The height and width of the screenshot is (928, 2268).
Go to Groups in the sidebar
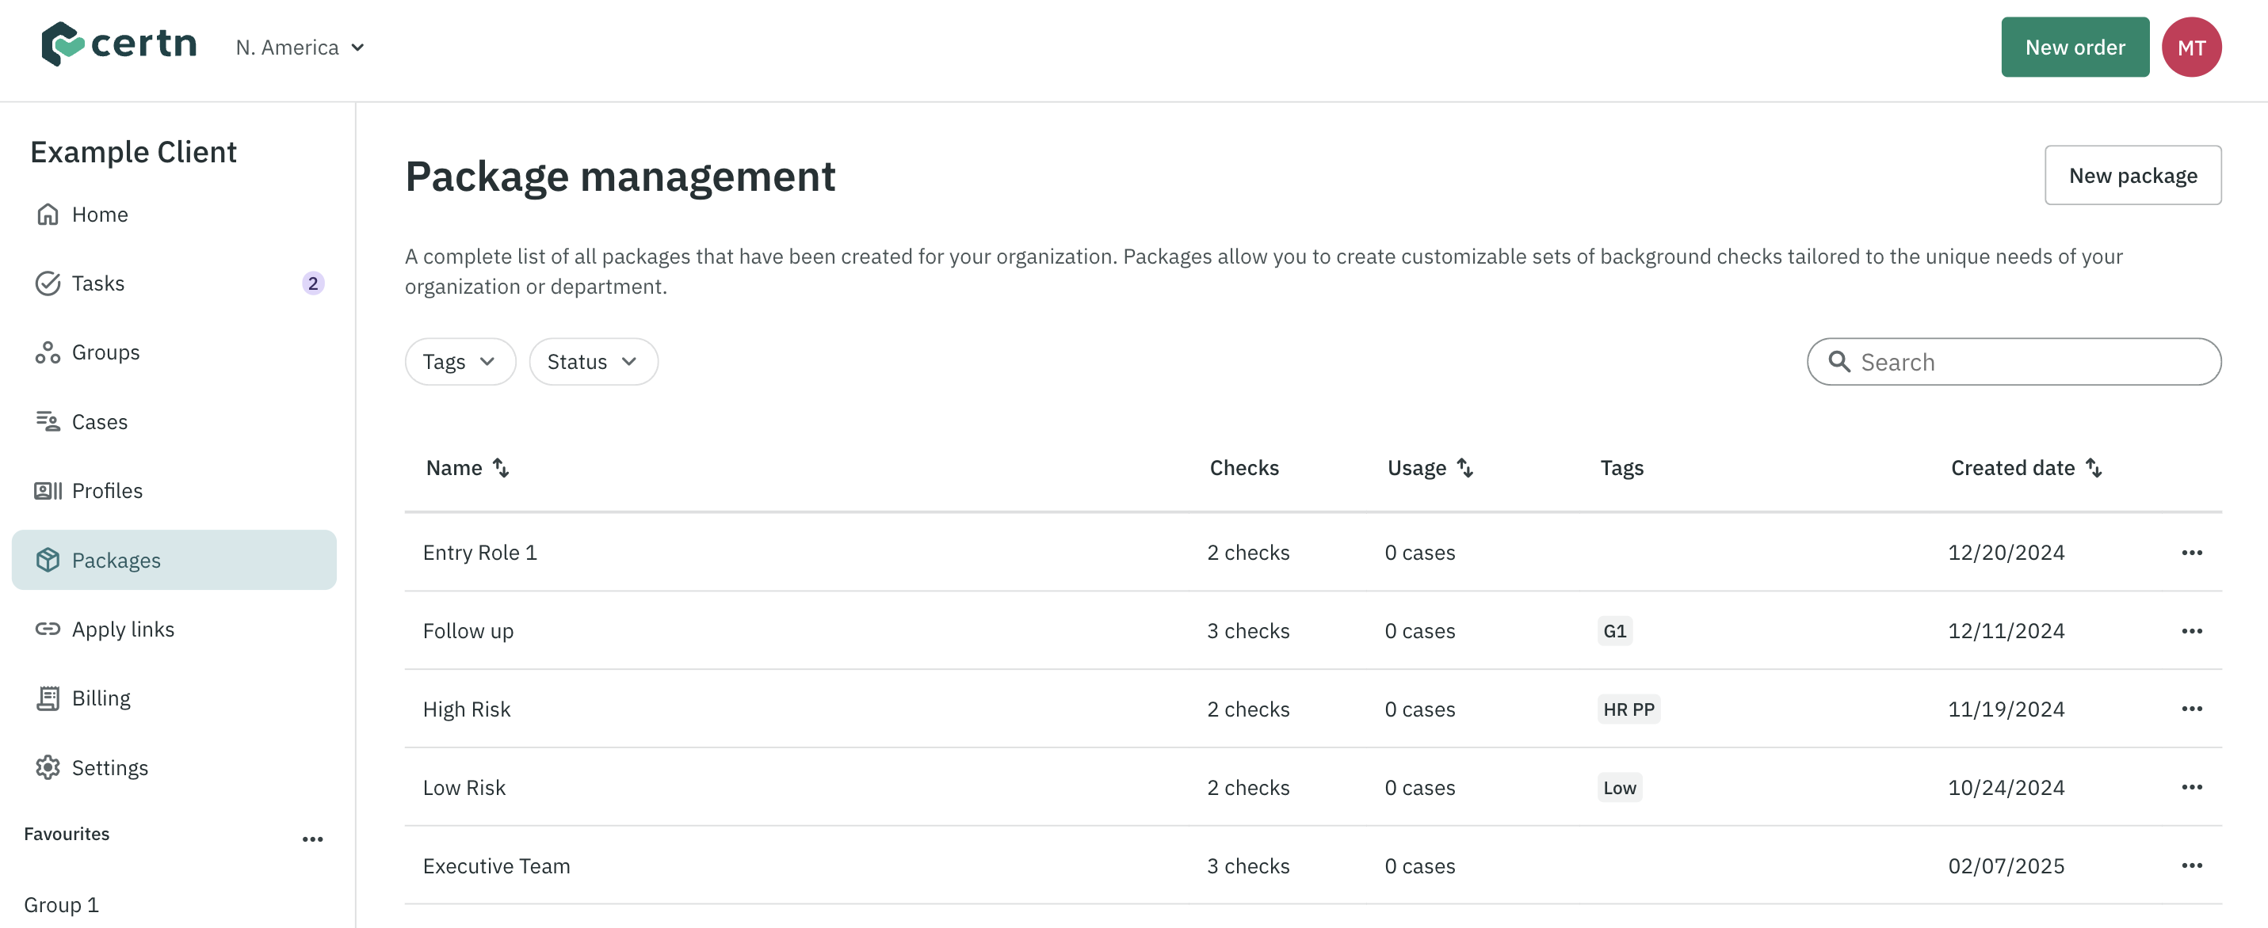click(x=105, y=352)
